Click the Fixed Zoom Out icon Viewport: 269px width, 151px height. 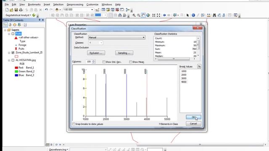pos(158,15)
